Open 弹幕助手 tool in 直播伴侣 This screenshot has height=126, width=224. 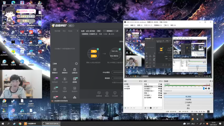coord(55,71)
